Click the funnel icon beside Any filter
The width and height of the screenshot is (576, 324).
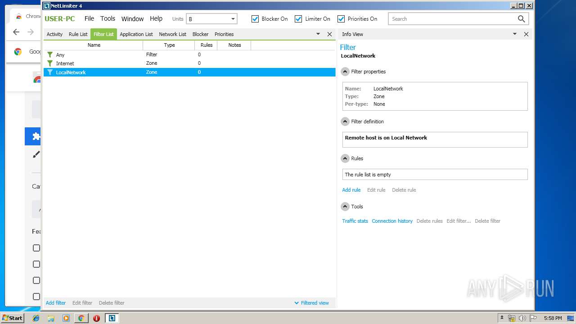point(50,54)
